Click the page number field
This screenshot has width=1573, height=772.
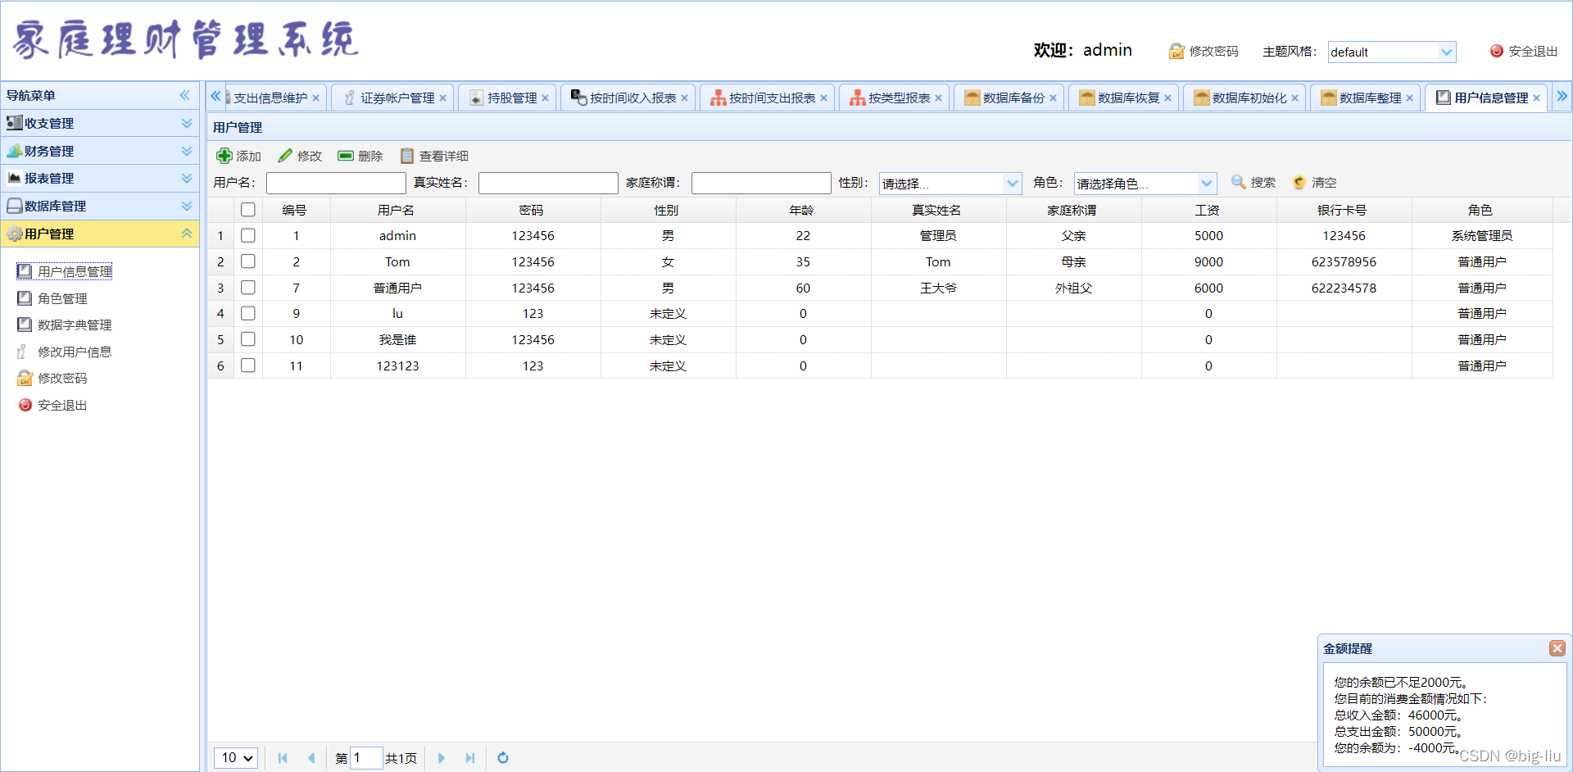point(366,758)
